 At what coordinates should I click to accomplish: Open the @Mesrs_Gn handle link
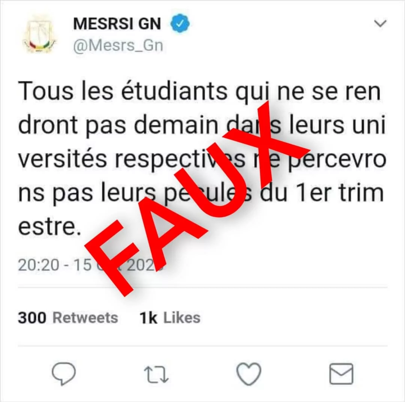pos(118,46)
